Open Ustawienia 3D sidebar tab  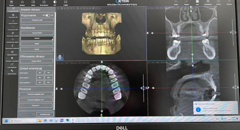coord(13,16)
